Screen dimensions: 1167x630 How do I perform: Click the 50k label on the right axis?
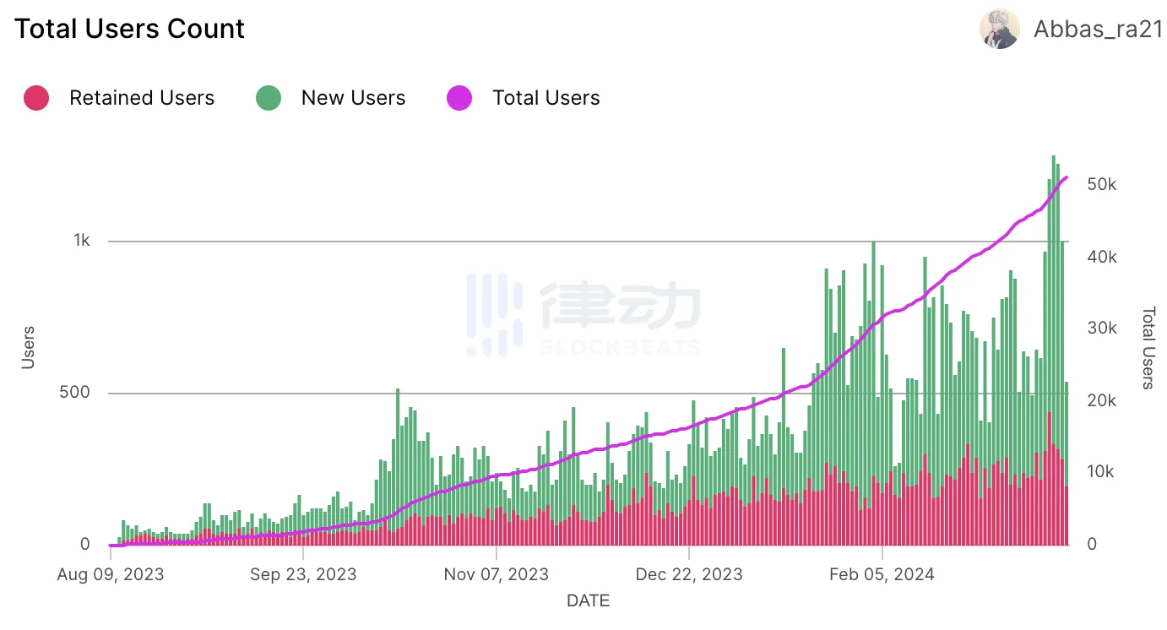point(1101,185)
